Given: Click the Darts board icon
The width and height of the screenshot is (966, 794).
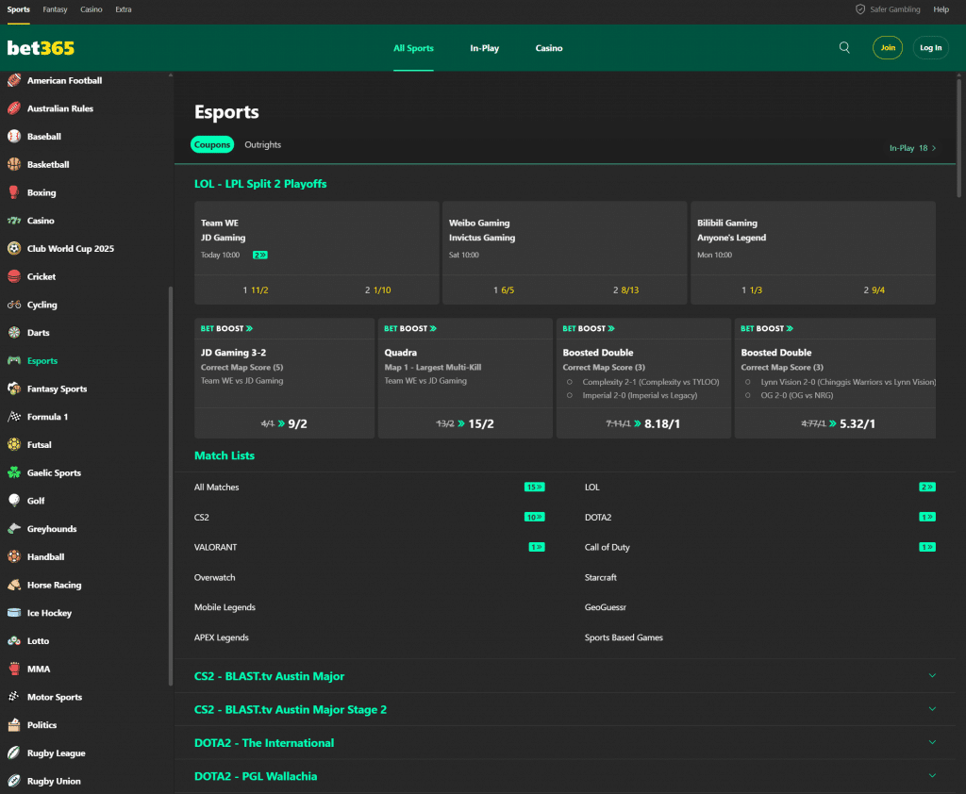Looking at the screenshot, I should 14,333.
